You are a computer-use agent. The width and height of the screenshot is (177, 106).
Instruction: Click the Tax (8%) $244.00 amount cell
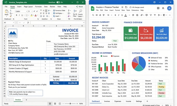click(71, 80)
